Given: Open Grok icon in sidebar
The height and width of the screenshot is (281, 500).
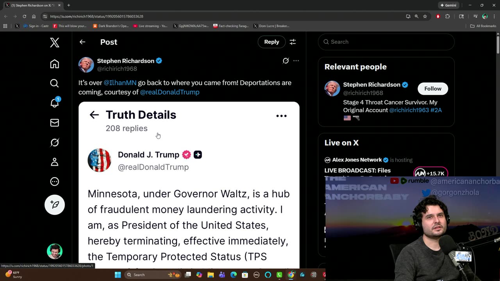Looking at the screenshot, I should (x=55, y=142).
